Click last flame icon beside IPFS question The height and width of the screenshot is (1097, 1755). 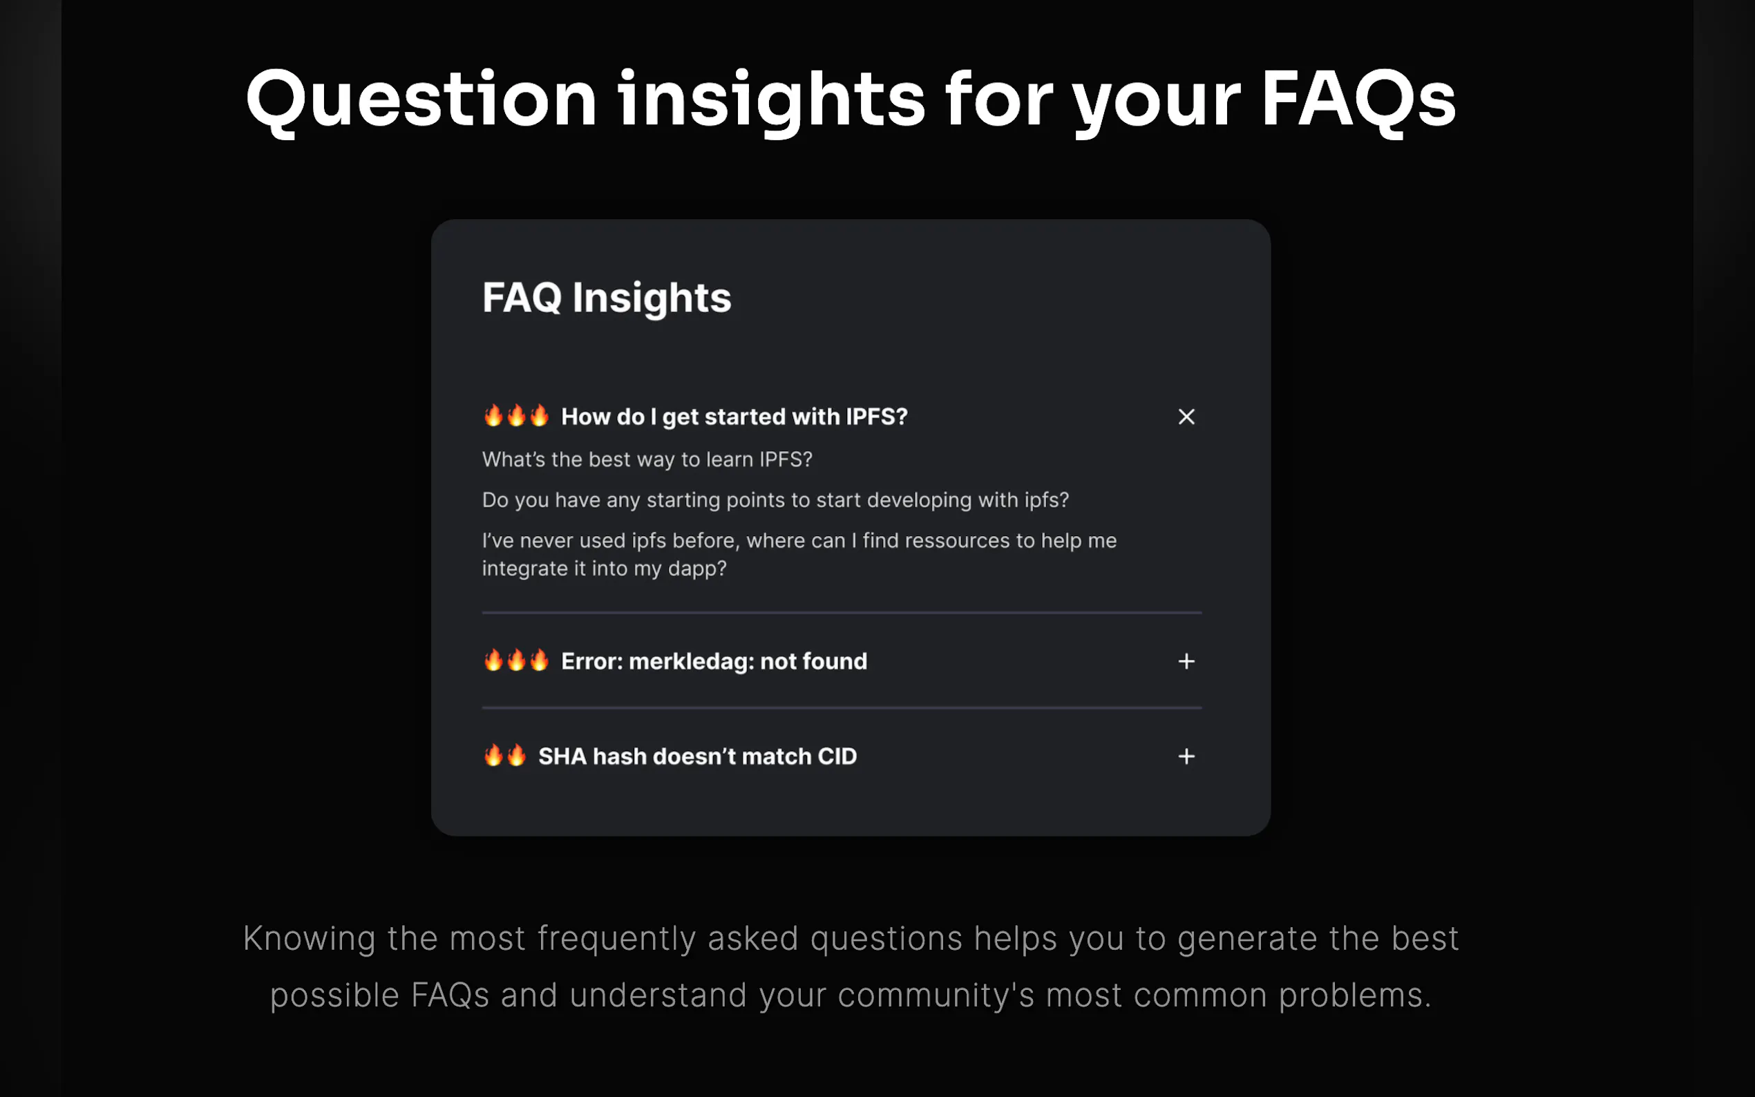coord(539,416)
